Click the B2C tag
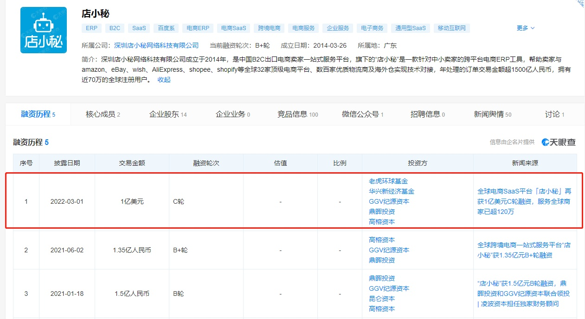Screen dimensions: 585x319 tap(115, 28)
